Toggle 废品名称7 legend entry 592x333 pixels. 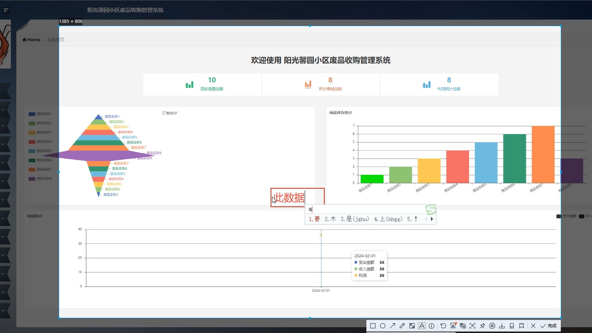pos(40,169)
